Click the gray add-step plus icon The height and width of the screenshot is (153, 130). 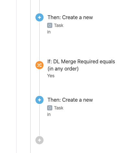(39, 140)
